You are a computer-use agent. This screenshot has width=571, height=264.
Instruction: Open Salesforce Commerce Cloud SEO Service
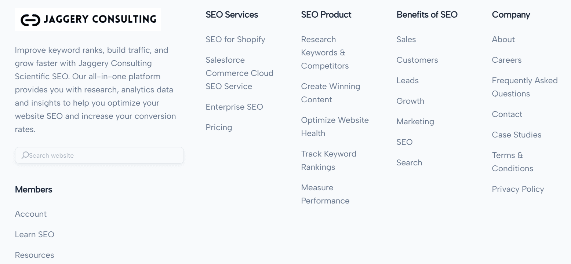[239, 73]
